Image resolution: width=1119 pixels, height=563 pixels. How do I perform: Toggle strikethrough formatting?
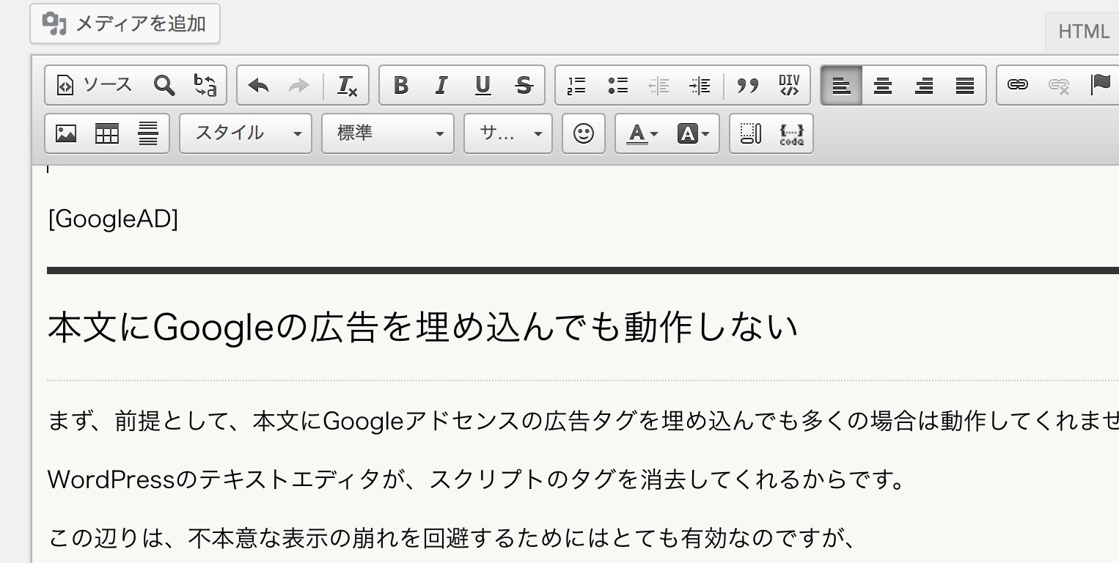(523, 85)
